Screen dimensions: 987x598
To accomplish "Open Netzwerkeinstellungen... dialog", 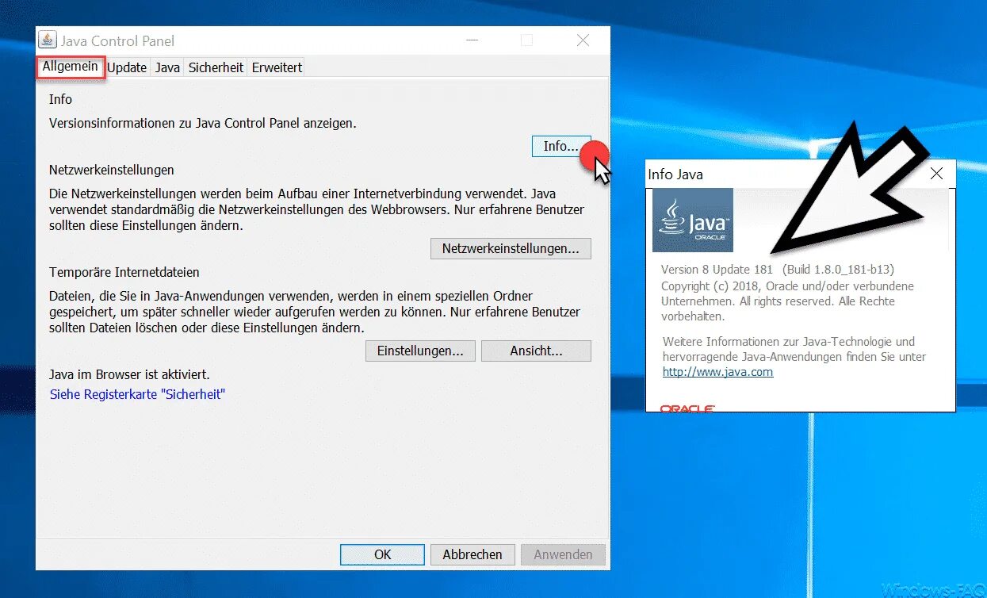I will (x=511, y=248).
